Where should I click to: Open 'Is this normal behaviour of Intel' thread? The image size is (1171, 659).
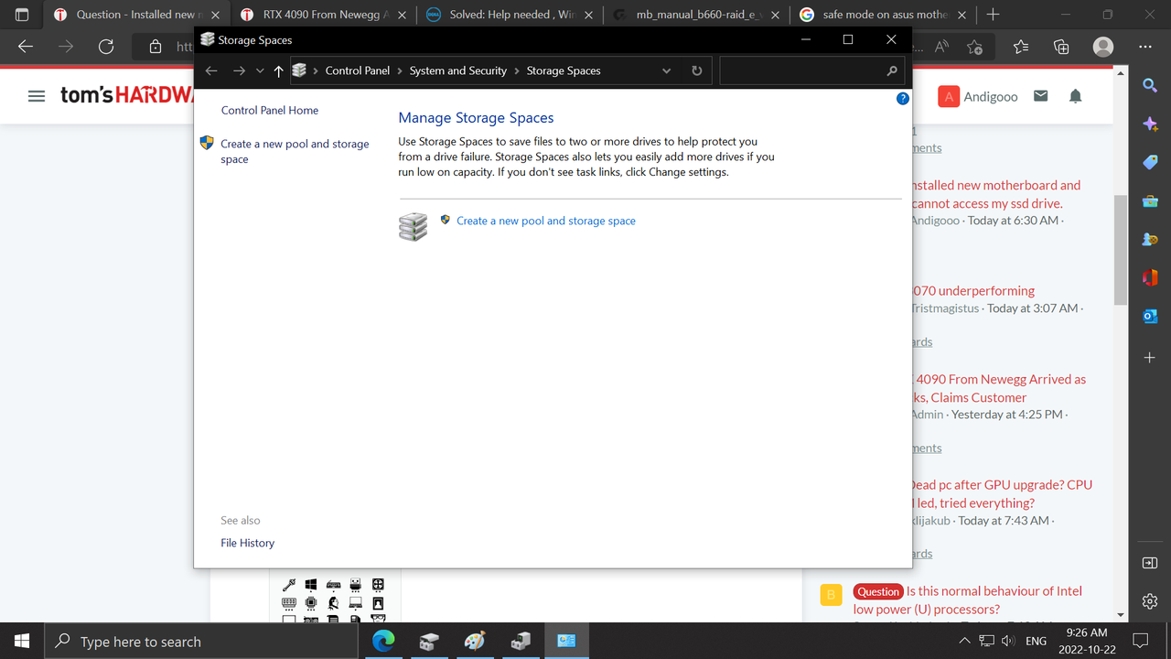968,600
